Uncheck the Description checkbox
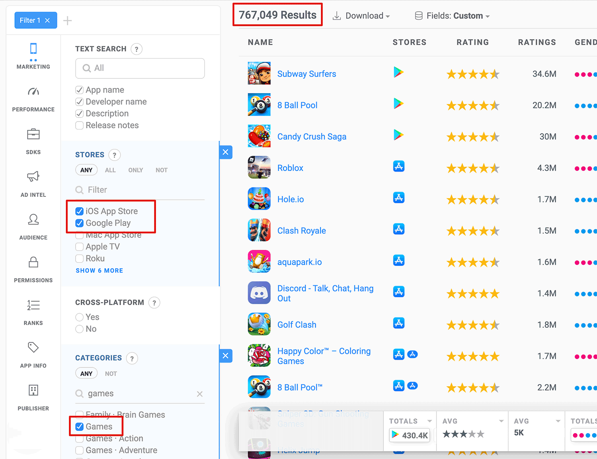 click(80, 114)
